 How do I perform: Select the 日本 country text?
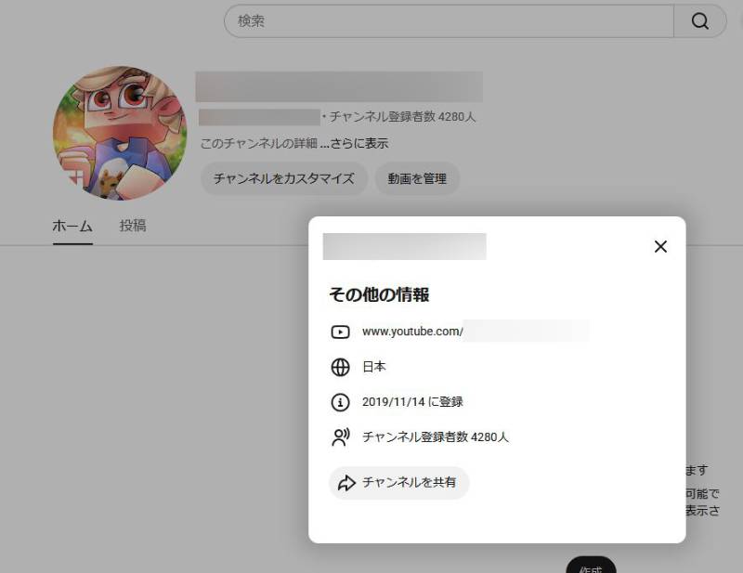pyautogui.click(x=374, y=366)
